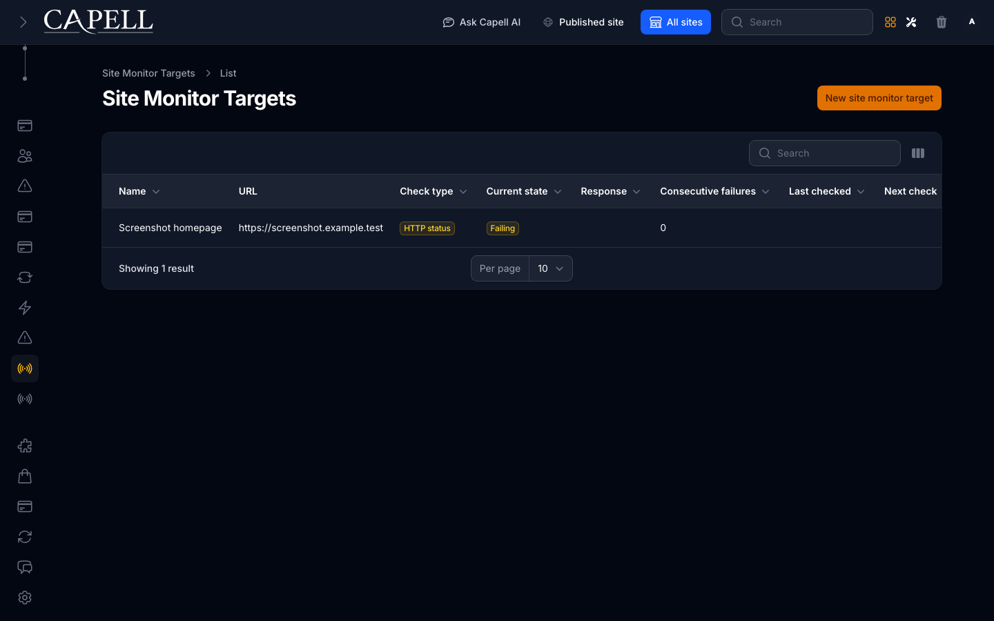Open the settings gear in the sidebar
994x621 pixels.
coord(25,598)
